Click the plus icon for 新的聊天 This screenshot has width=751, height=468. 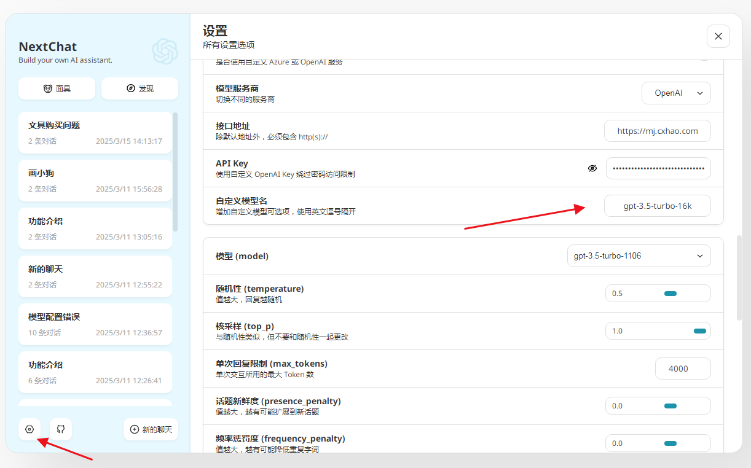[x=135, y=430]
